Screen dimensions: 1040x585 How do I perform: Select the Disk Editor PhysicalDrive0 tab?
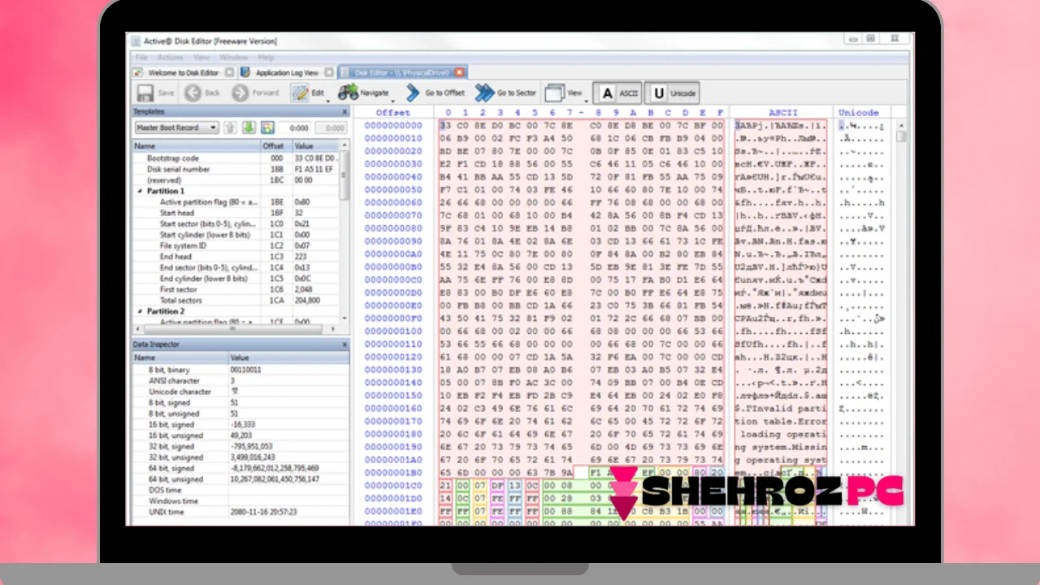[x=402, y=72]
